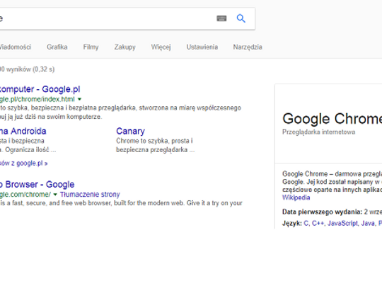Viewport: 382px width, 288px height.
Task: Show more results from google.pl
Action: 23,163
